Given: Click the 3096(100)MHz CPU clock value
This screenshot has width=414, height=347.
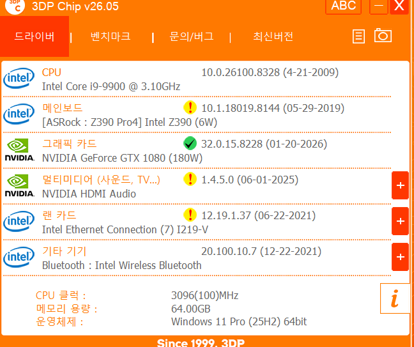Looking at the screenshot, I should 205,295.
